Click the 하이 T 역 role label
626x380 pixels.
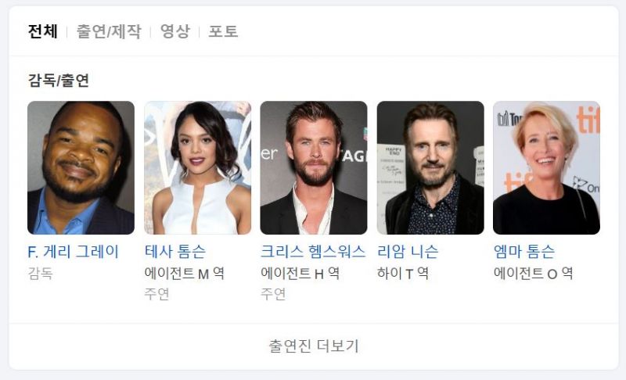coord(403,273)
